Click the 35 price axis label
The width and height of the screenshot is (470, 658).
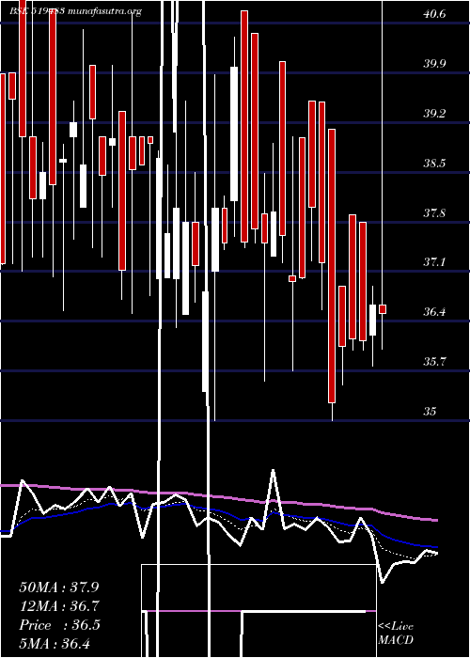tap(430, 412)
